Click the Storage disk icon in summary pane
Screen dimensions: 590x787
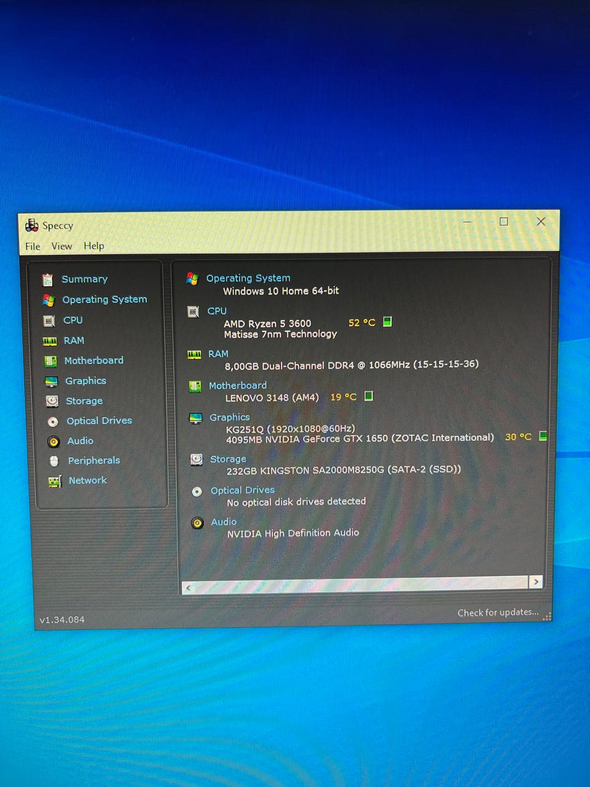(196, 460)
